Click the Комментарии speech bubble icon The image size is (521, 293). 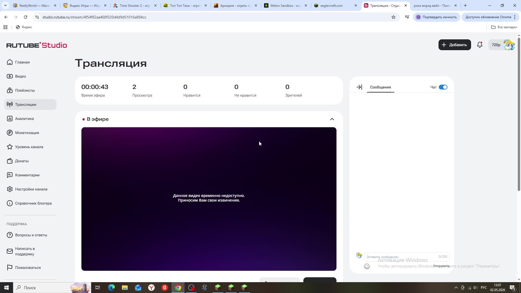[10, 175]
